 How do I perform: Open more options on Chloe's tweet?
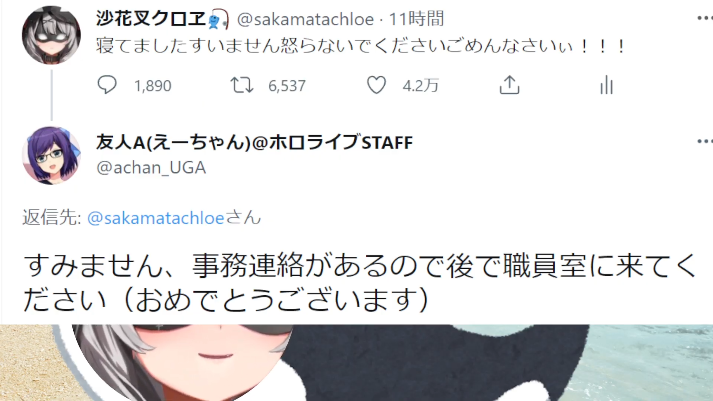tap(705, 18)
